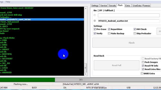The image size is (161, 90).
Task: Click the USB status bar entry
Action: pyautogui.click(x=129, y=88)
